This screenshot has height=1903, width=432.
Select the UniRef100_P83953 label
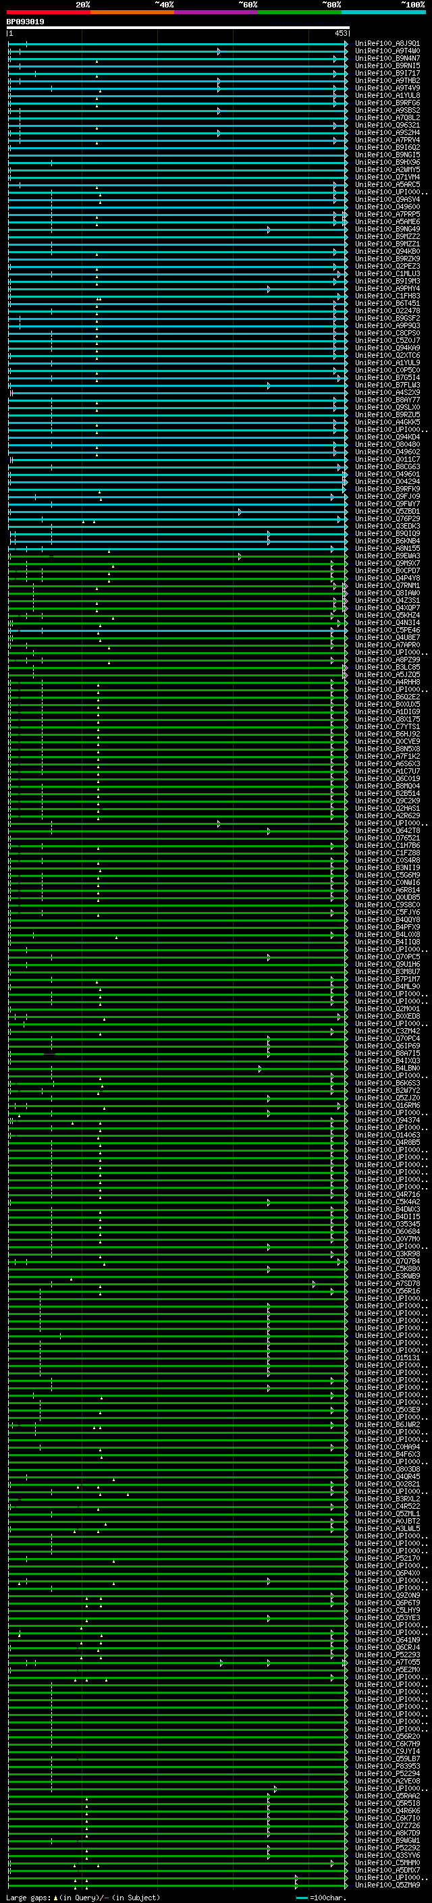tap(387, 1765)
